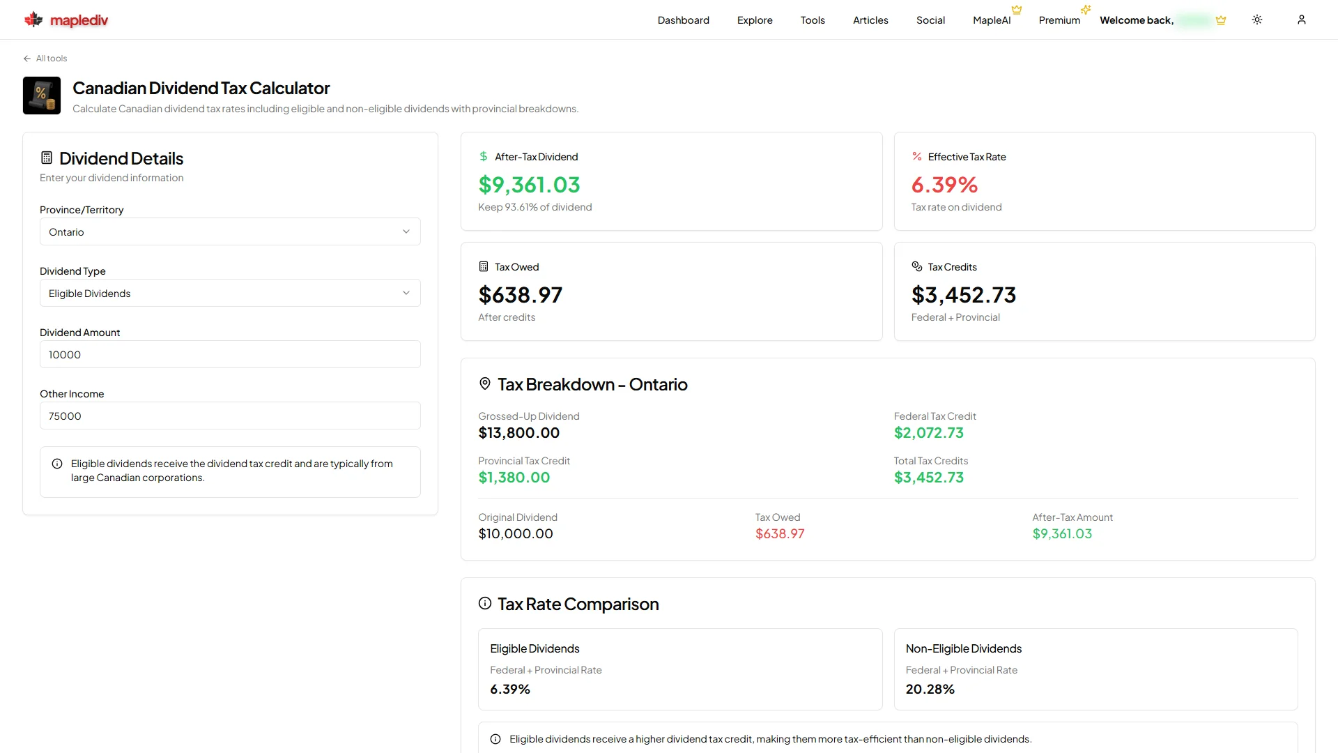This screenshot has height=753, width=1338.
Task: Click the sparkle badge above Premium
Action: 1086,10
